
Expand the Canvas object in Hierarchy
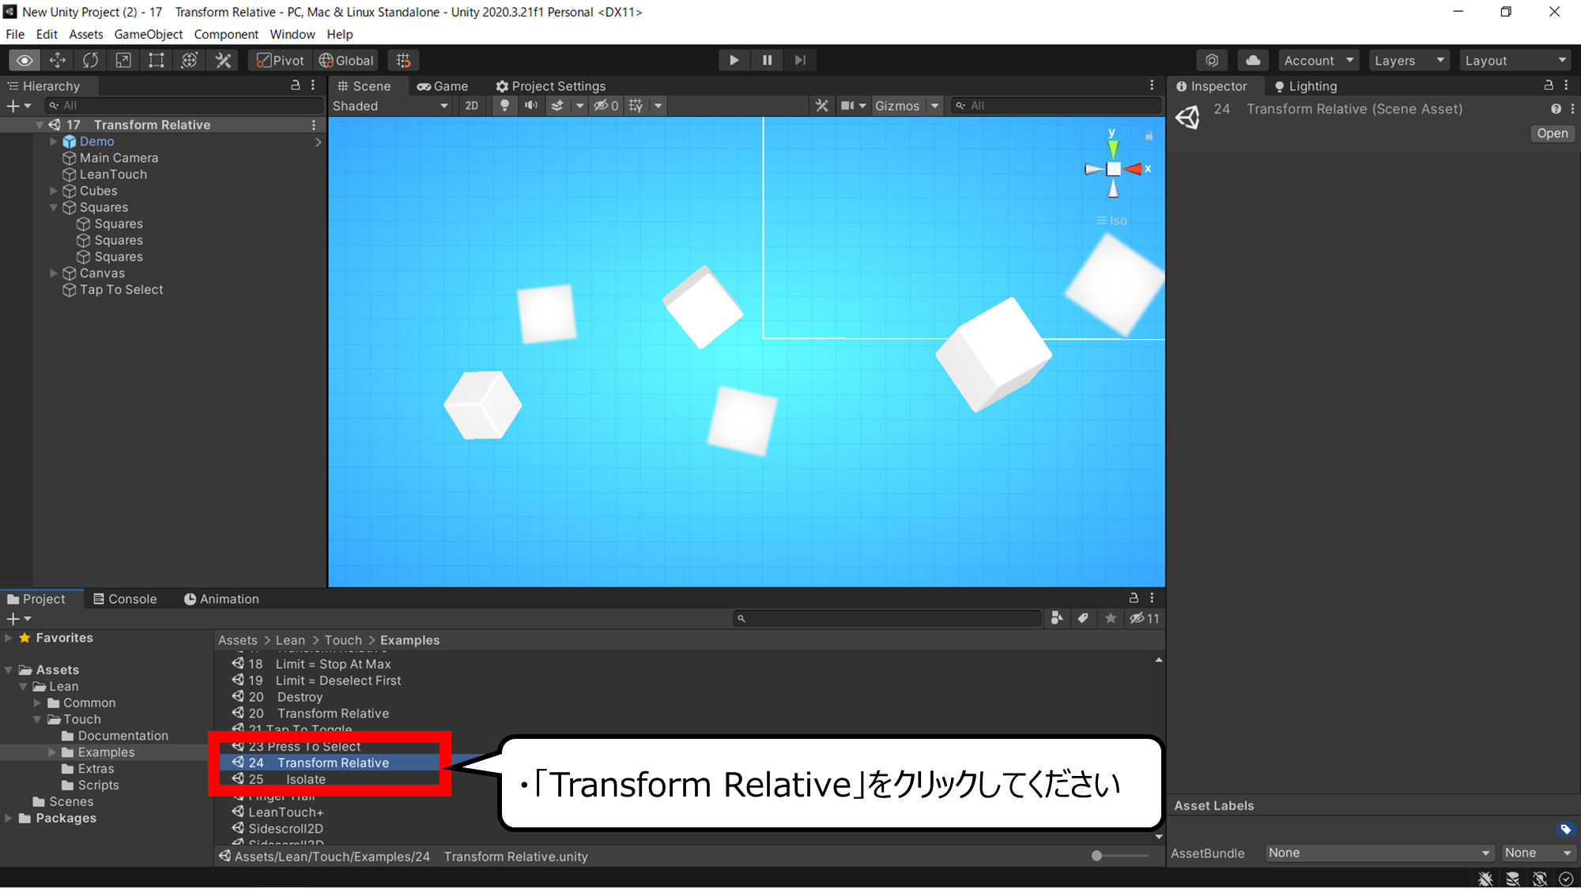[x=54, y=273]
